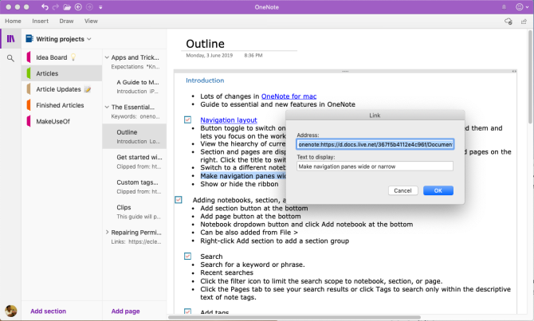The width and height of the screenshot is (534, 321).
Task: Click Add page at the bottom
Action: (x=125, y=311)
